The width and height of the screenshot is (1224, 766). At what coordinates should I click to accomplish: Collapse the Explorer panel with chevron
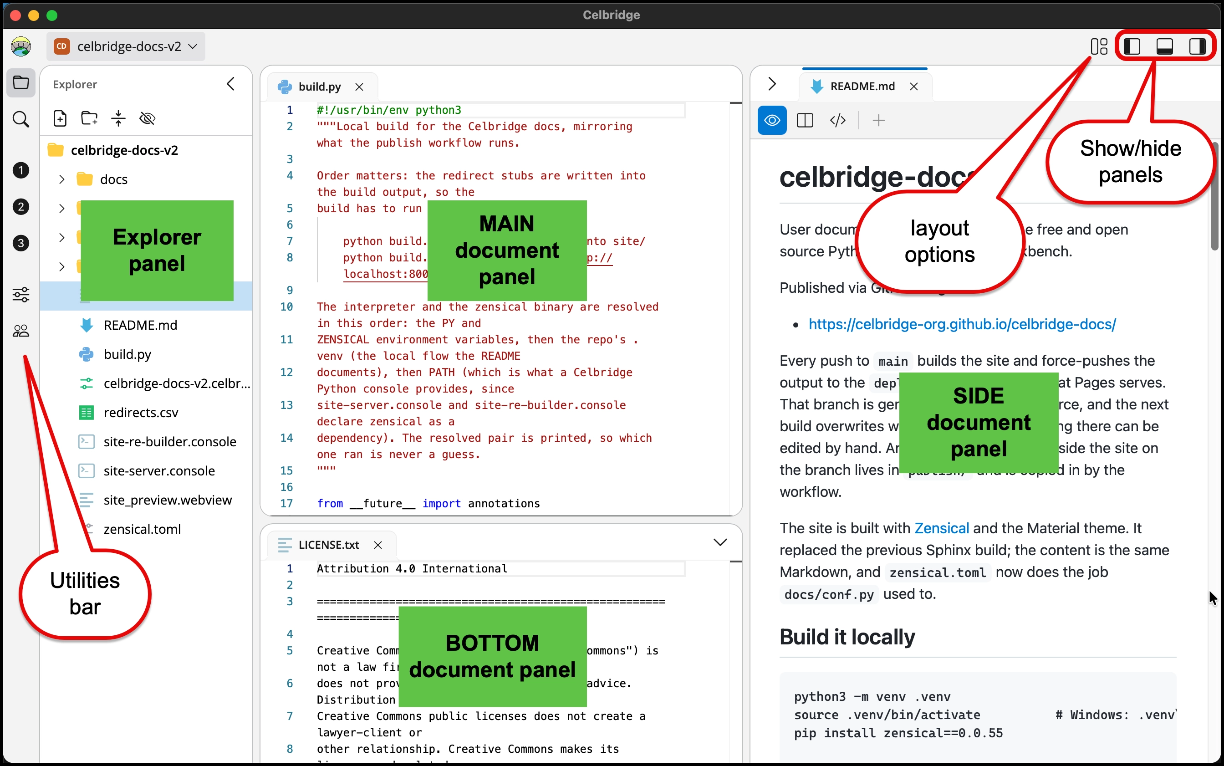click(231, 84)
